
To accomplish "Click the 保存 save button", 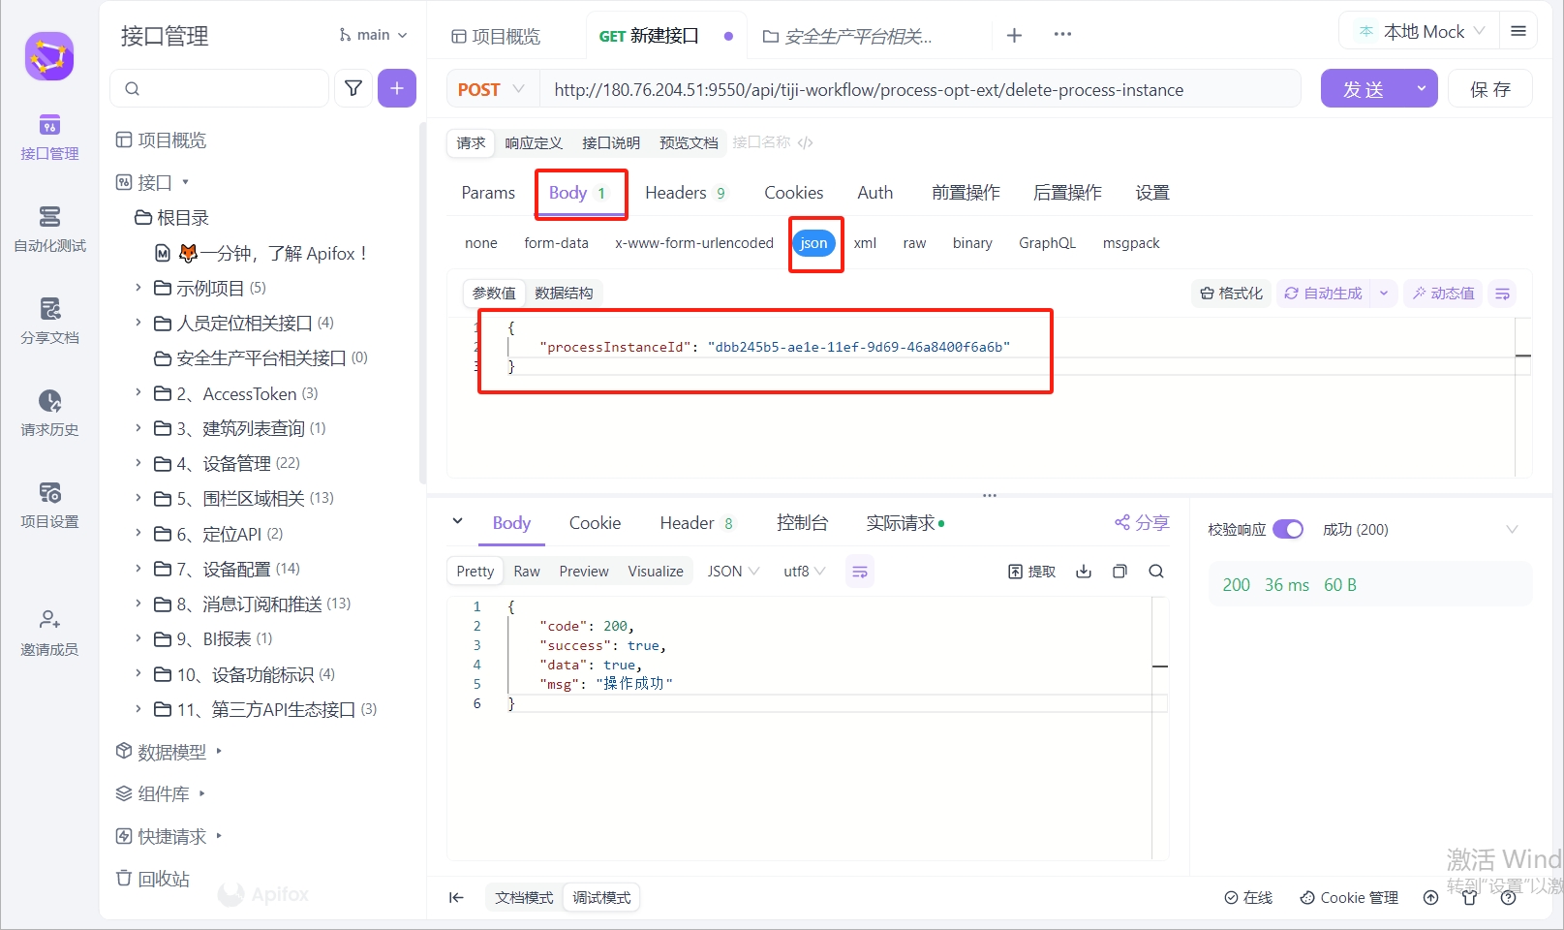I will coord(1489,89).
